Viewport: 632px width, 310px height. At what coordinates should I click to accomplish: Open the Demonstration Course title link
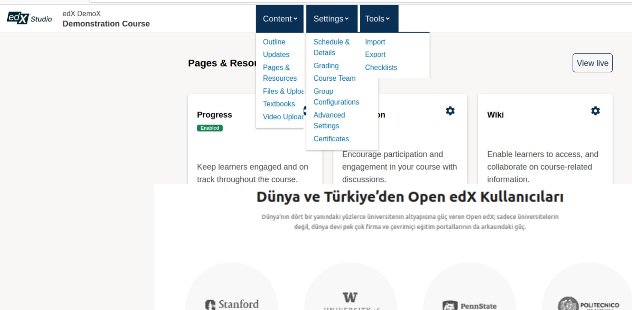tap(106, 23)
